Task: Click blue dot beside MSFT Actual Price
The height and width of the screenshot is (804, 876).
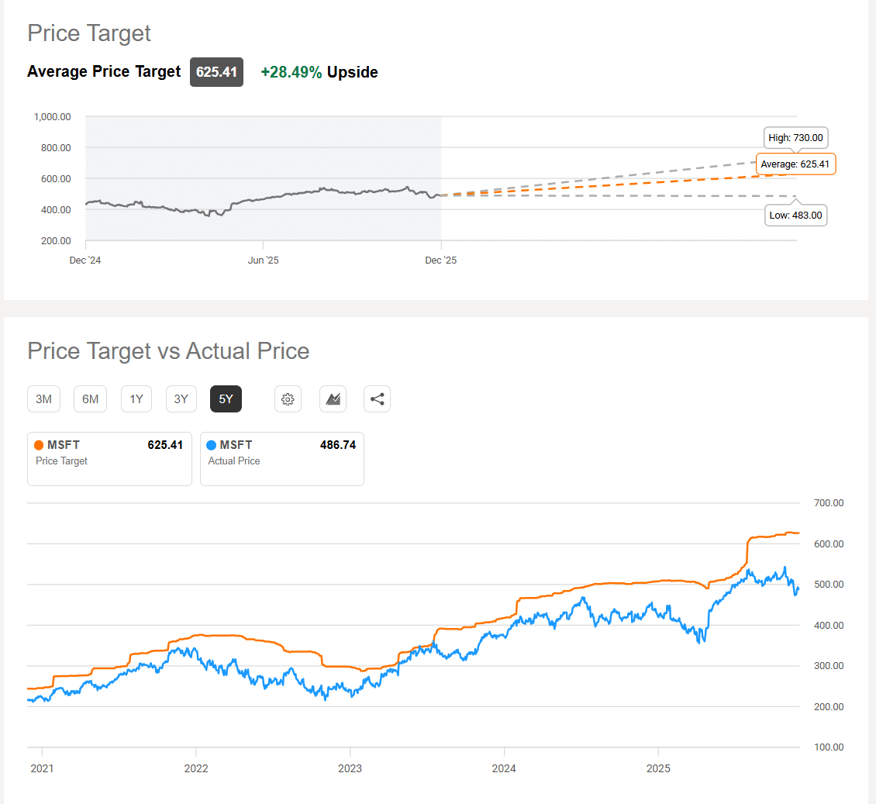Action: point(212,445)
